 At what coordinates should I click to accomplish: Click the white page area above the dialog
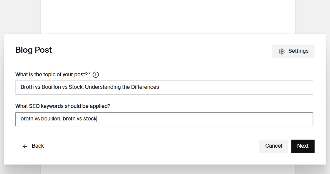pos(168,17)
